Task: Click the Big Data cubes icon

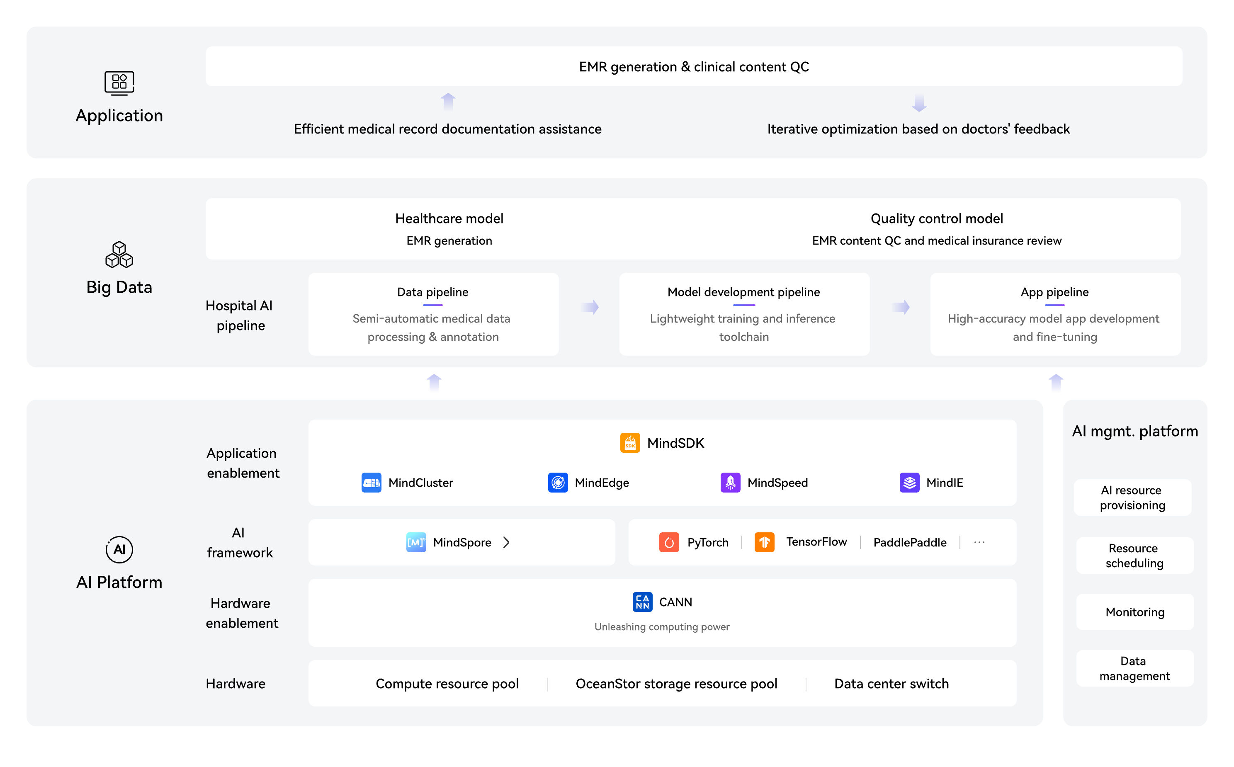Action: pos(119,255)
